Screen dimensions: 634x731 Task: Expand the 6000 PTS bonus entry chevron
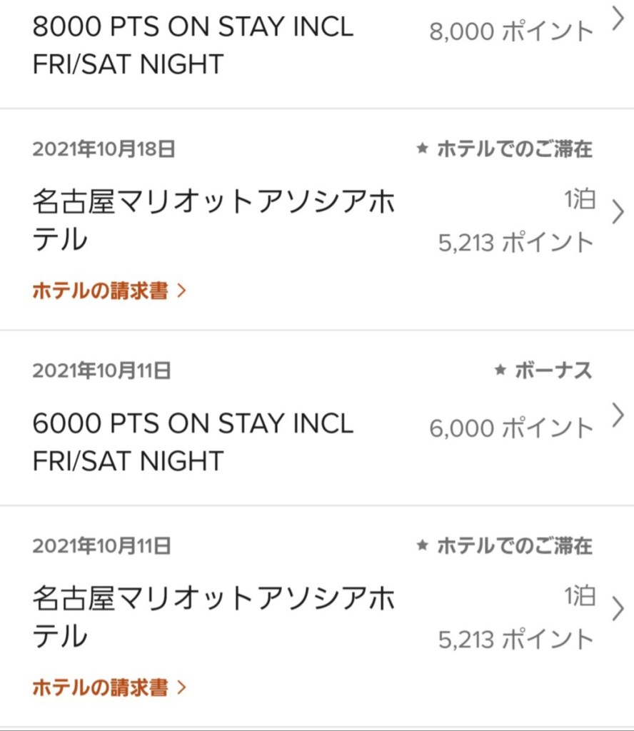click(x=618, y=415)
